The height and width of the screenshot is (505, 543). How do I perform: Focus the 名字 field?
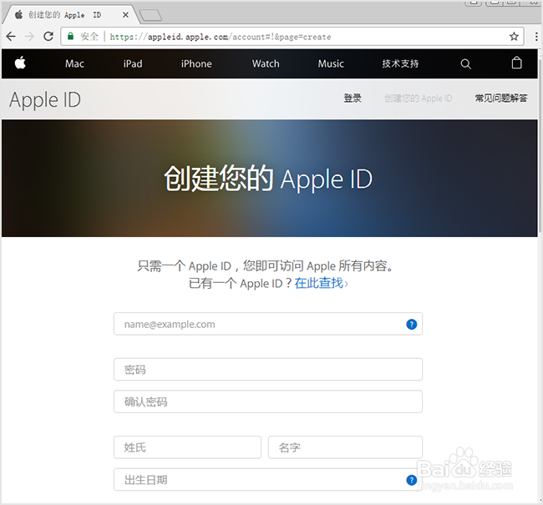coord(345,447)
